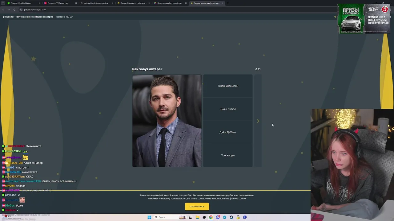The height and width of the screenshot is (221, 394).
Task: Click chat username 'Error403Rat'
Action: pos(13,152)
